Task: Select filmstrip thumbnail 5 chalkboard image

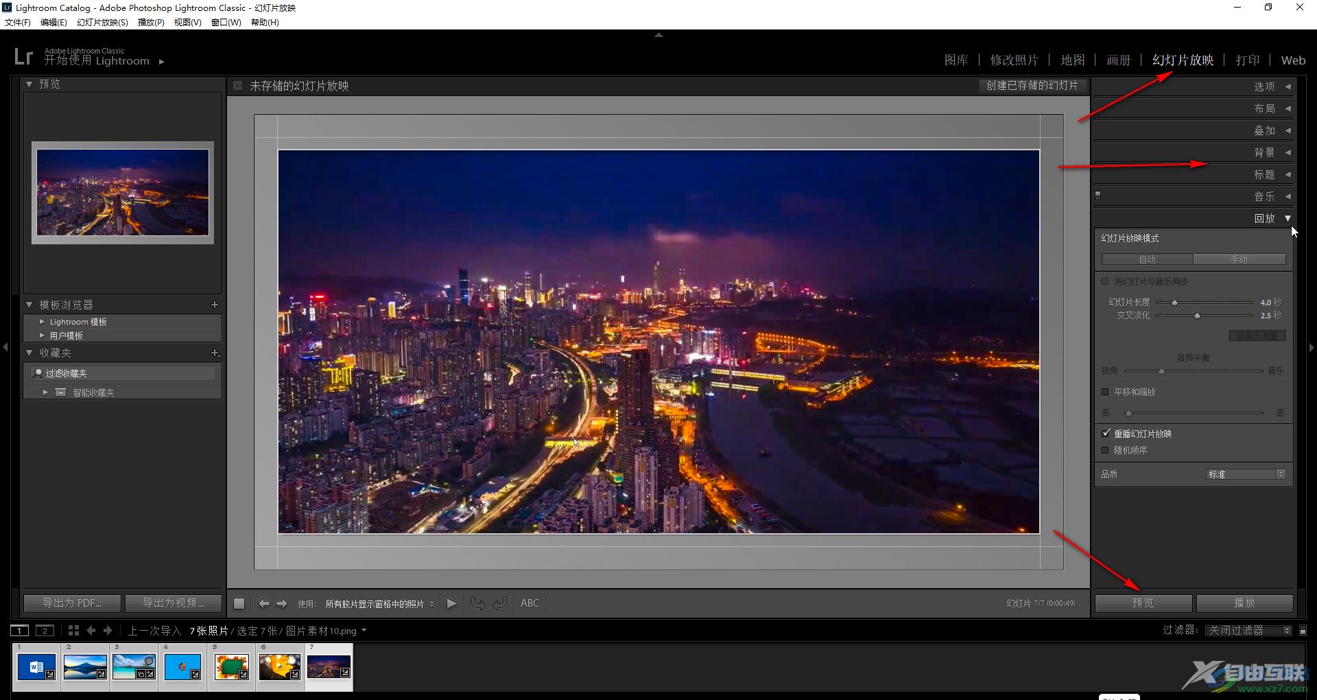Action: point(231,666)
